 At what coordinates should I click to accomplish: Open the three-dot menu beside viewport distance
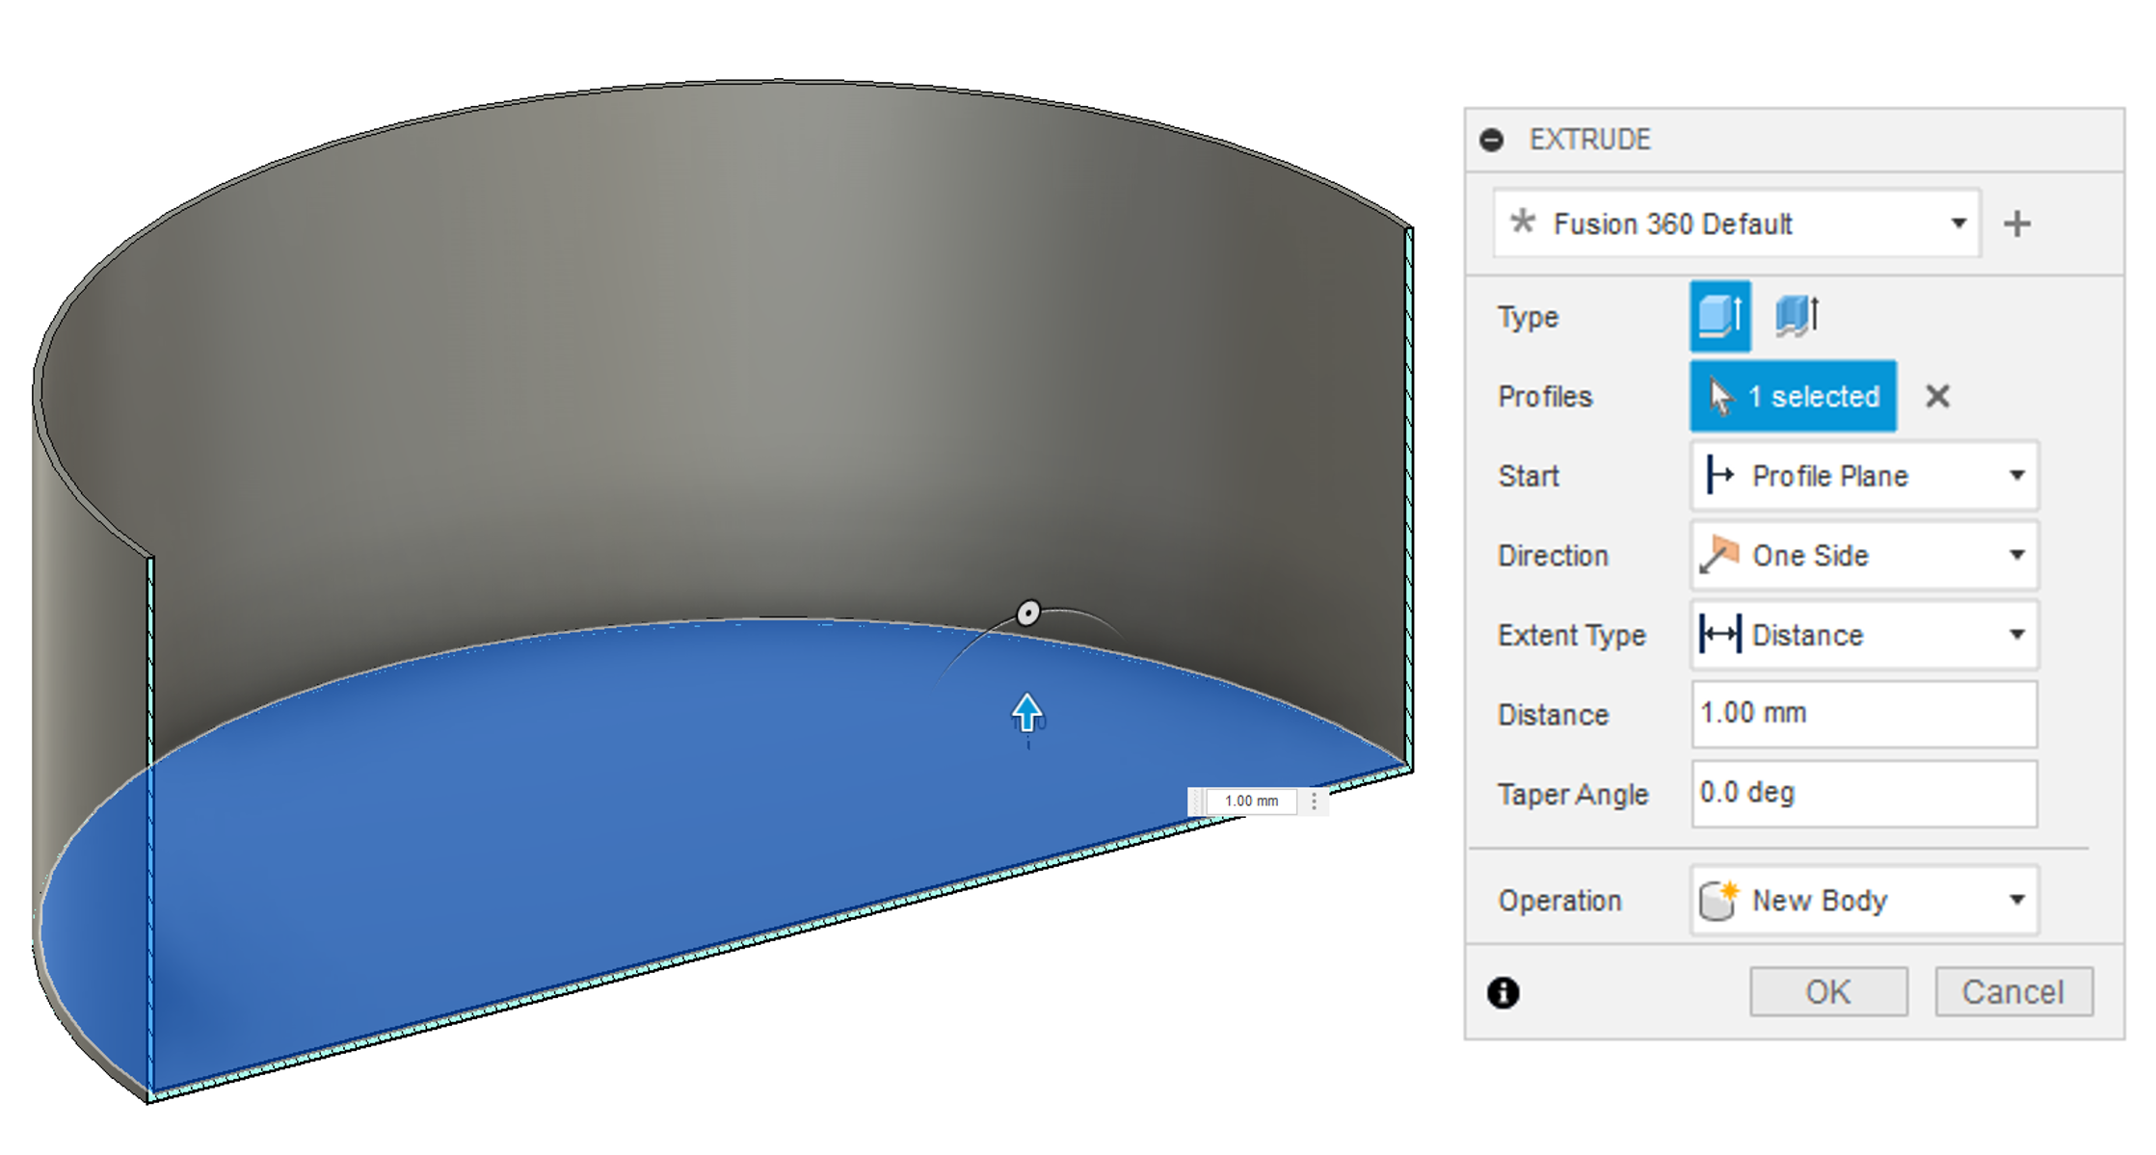pyautogui.click(x=1314, y=801)
